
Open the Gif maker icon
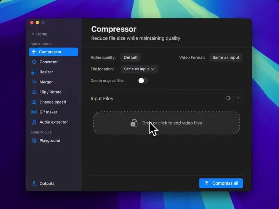point(34,112)
